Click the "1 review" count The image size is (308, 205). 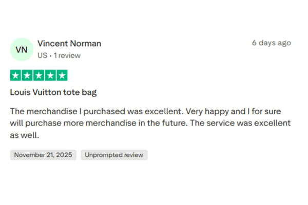pyautogui.click(x=67, y=55)
